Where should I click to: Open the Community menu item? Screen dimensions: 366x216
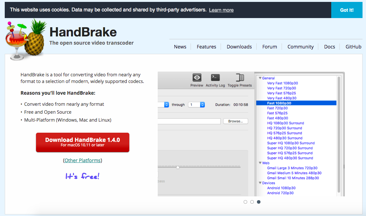point(300,47)
